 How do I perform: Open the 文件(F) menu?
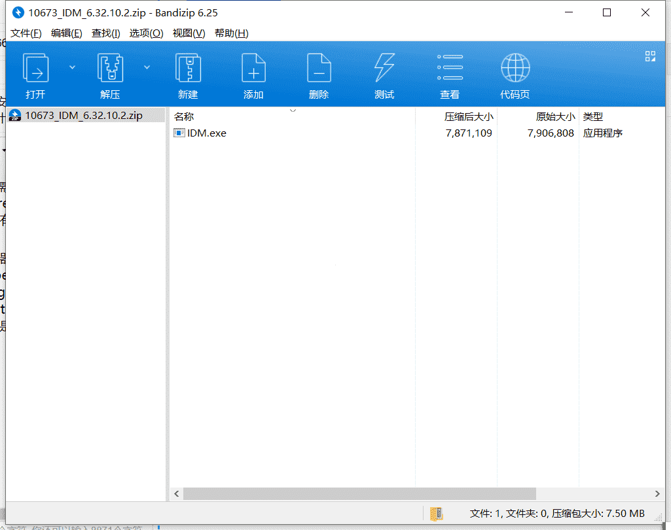pos(26,33)
